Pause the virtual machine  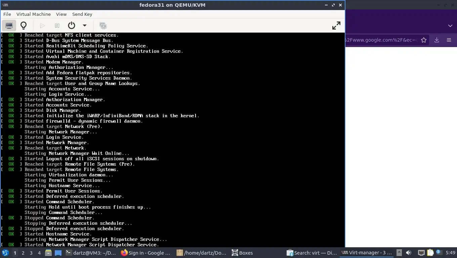pyautogui.click(x=57, y=26)
